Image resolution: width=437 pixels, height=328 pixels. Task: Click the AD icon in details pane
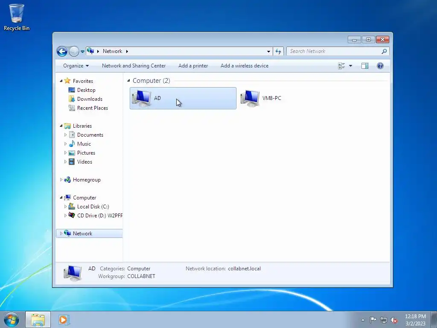pos(73,273)
